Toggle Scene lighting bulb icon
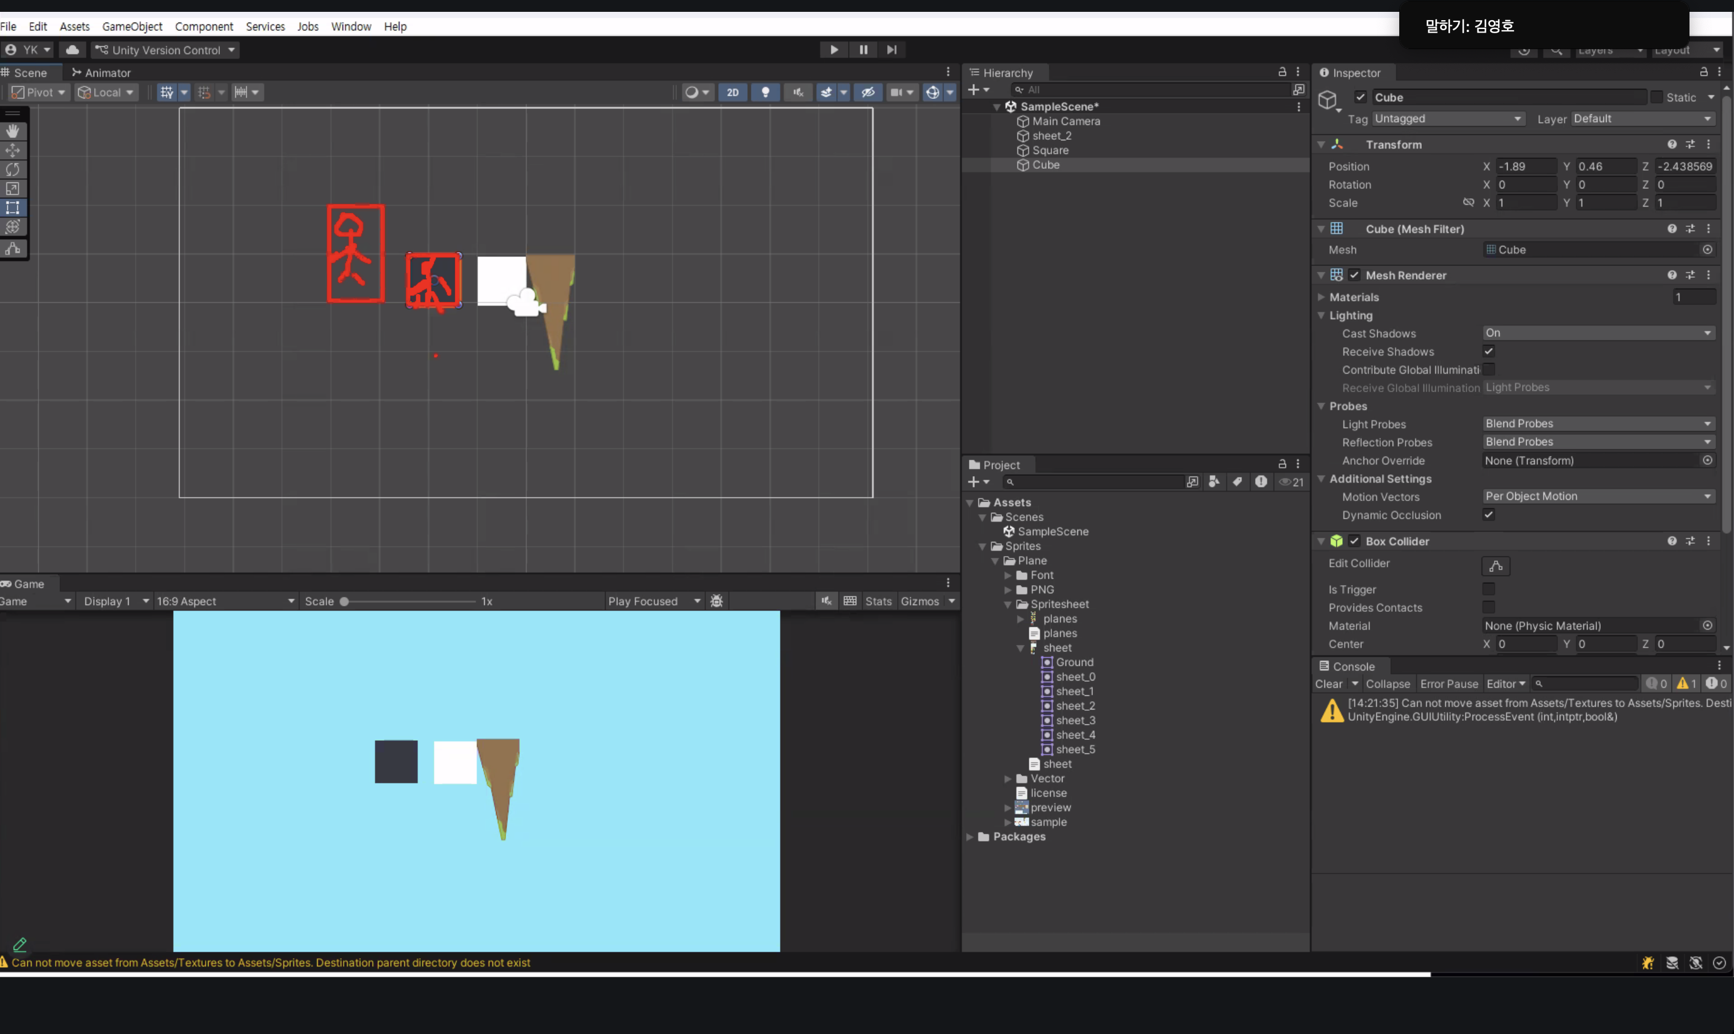Viewport: 1734px width, 1034px height. click(766, 92)
